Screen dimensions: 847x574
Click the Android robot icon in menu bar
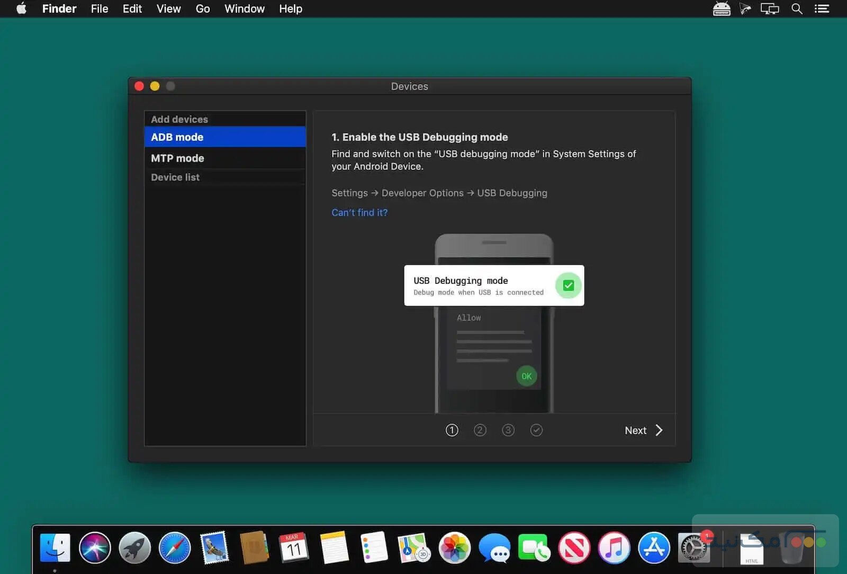(x=722, y=8)
